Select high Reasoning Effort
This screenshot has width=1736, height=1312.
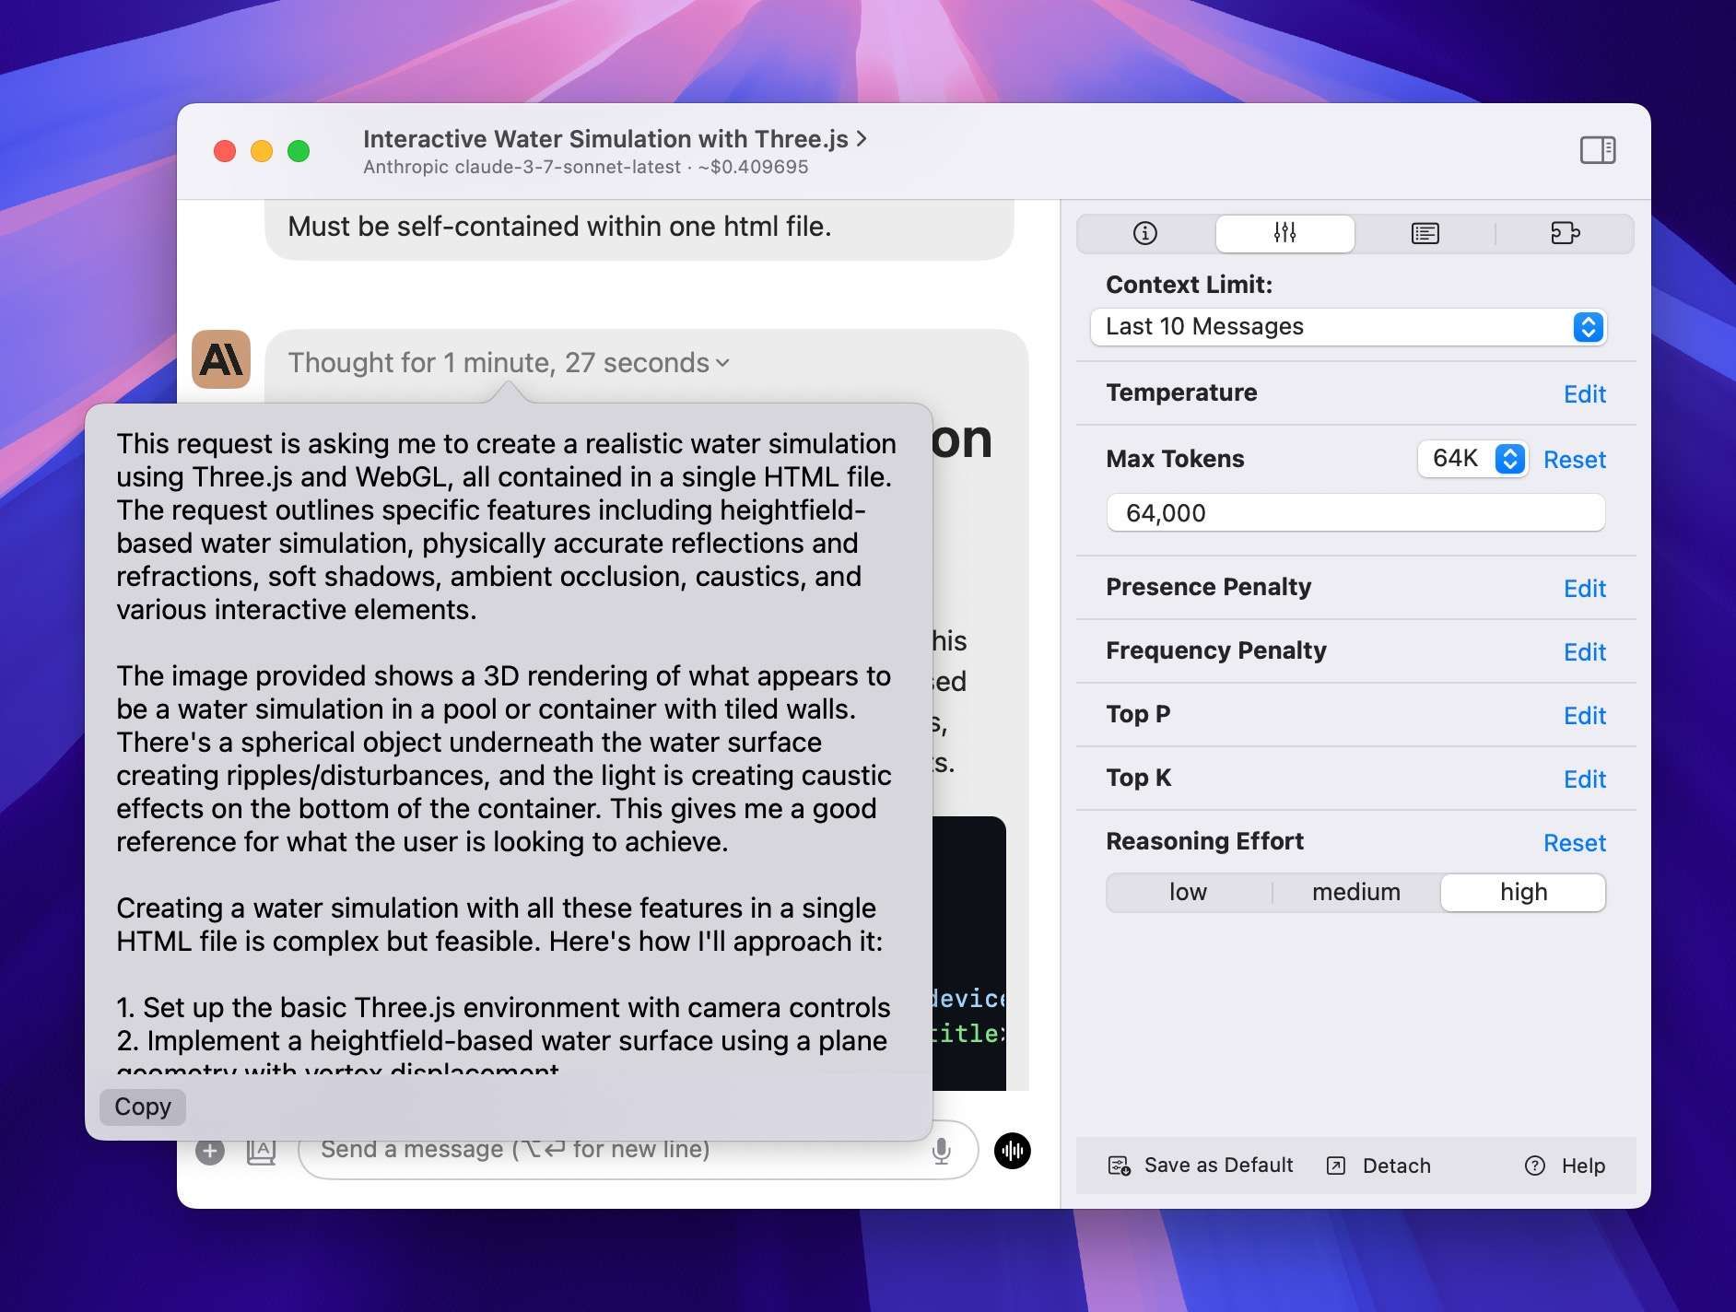pos(1522,892)
